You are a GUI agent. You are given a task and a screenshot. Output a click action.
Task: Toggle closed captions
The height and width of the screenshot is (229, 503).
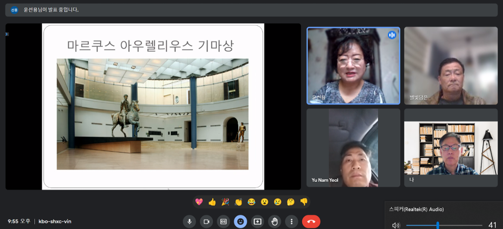224,222
